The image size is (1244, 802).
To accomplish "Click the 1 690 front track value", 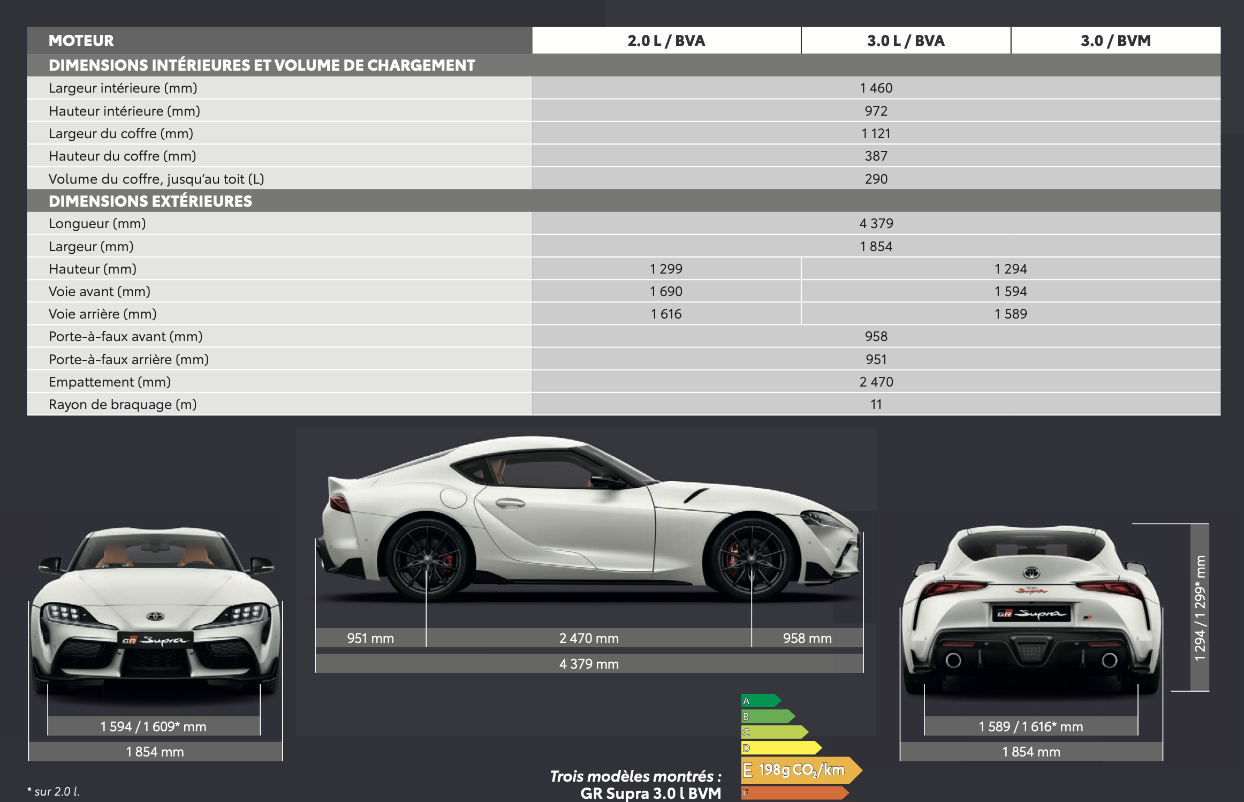I will [x=666, y=291].
